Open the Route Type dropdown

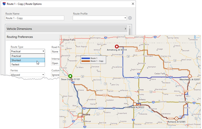[28, 51]
